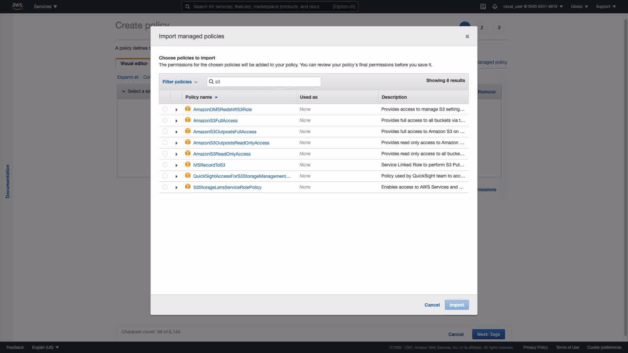Select the AmazonS3OutpostsFullAccess radio button
The image size is (628, 353).
click(x=165, y=131)
